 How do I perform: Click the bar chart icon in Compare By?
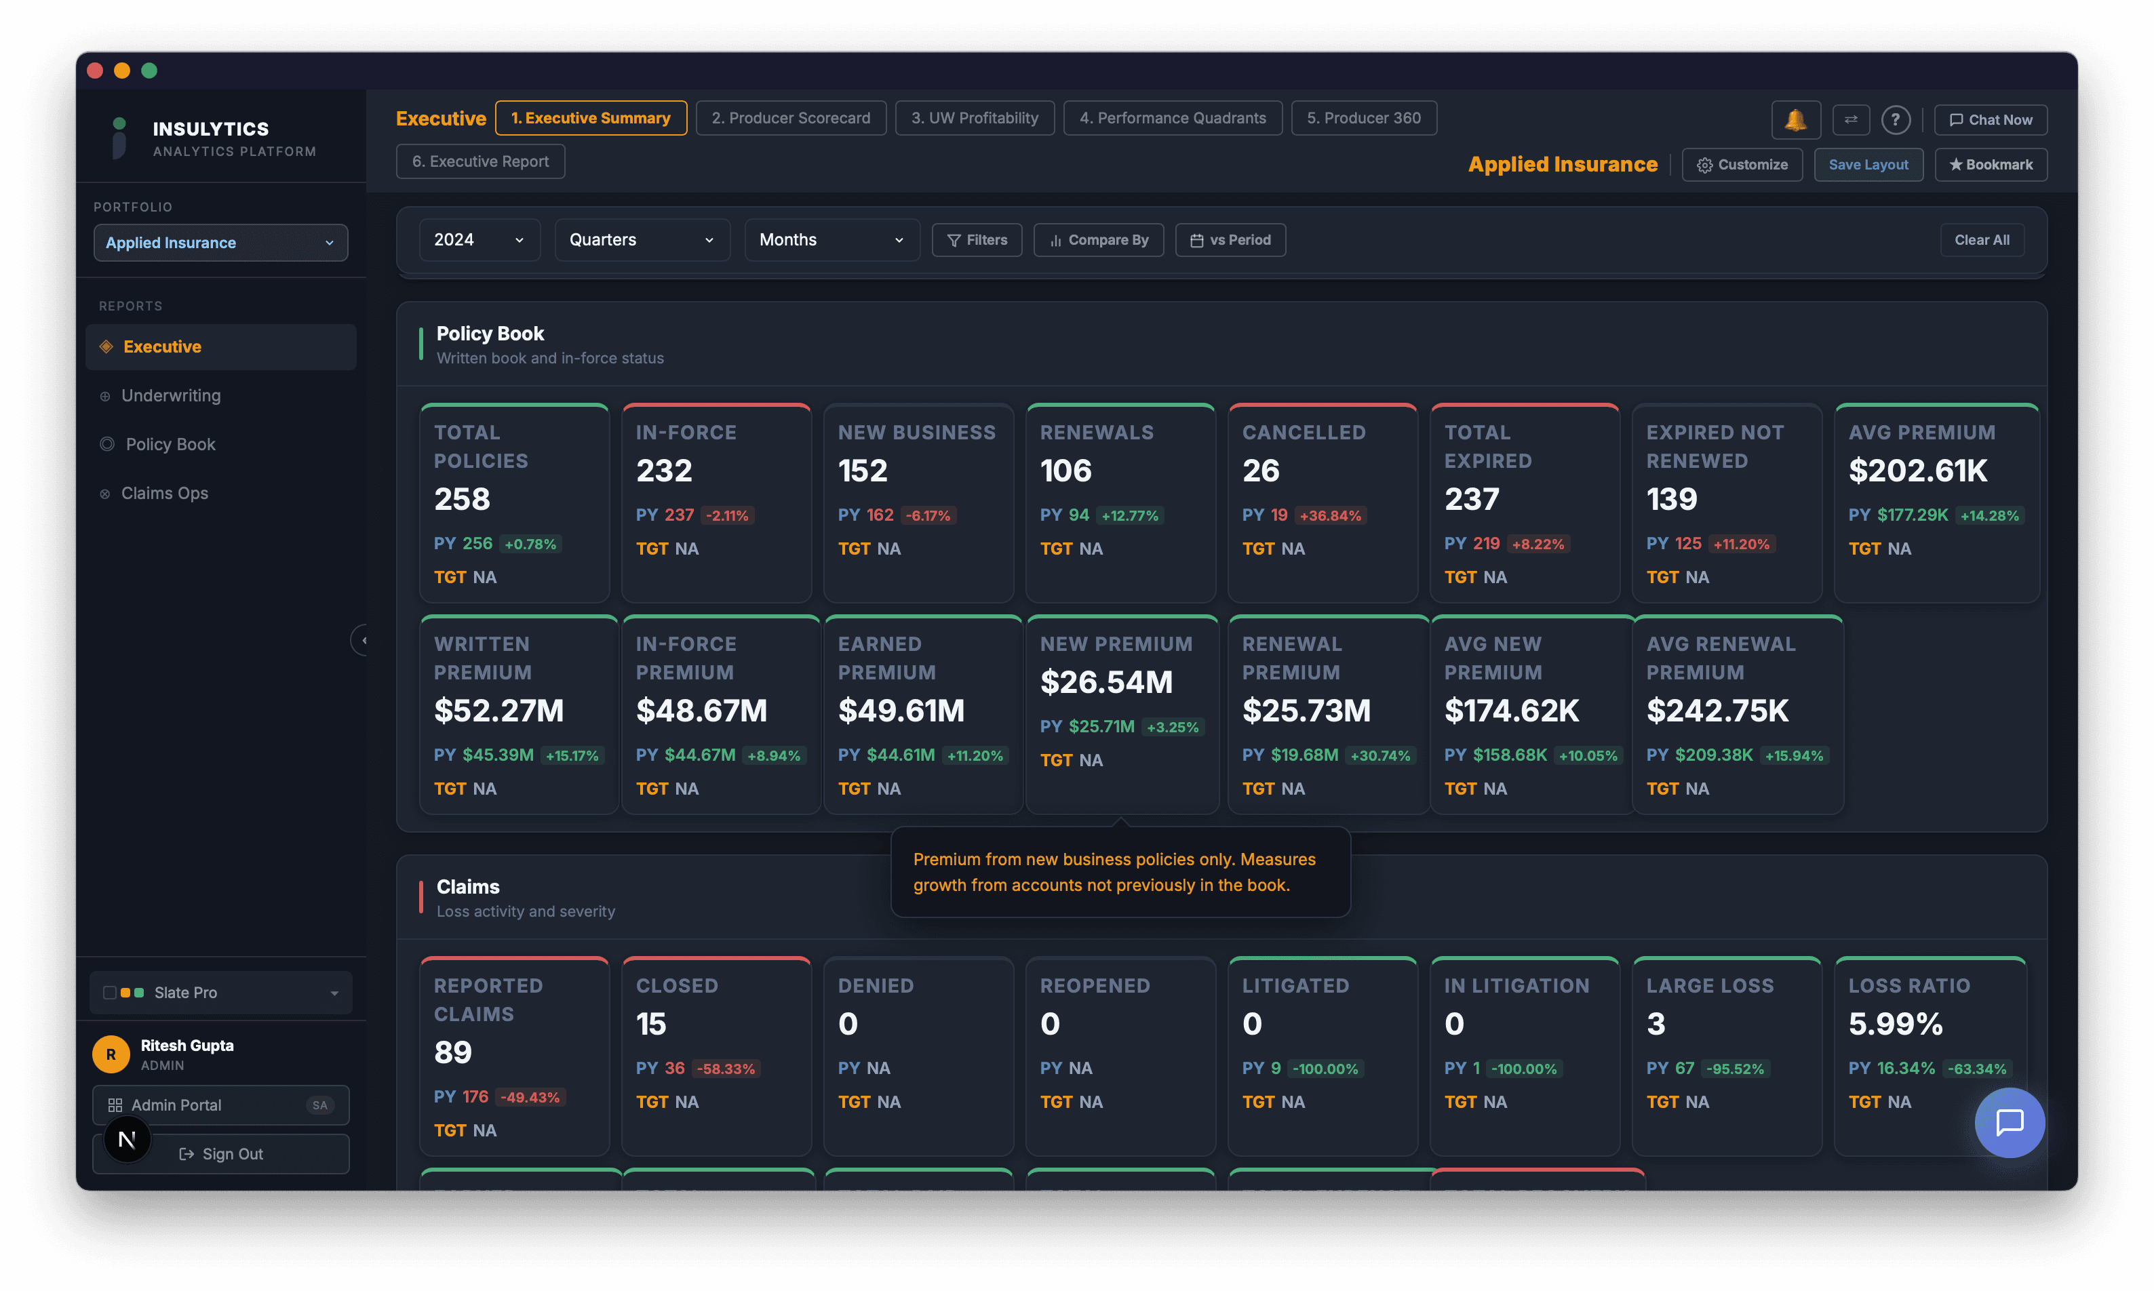(x=1055, y=241)
